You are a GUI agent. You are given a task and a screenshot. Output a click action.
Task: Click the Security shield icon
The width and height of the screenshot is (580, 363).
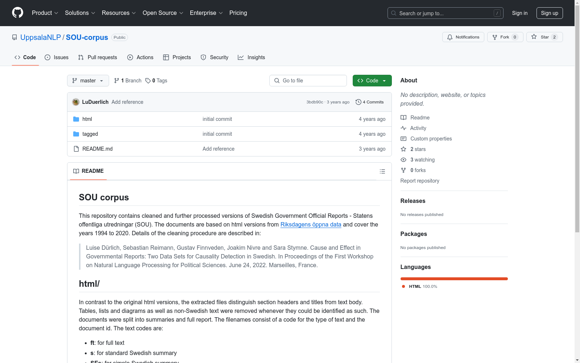(x=203, y=57)
